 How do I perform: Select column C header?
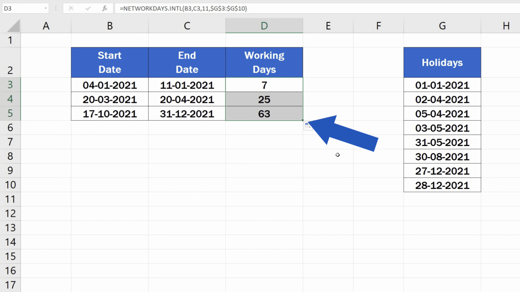(187, 26)
